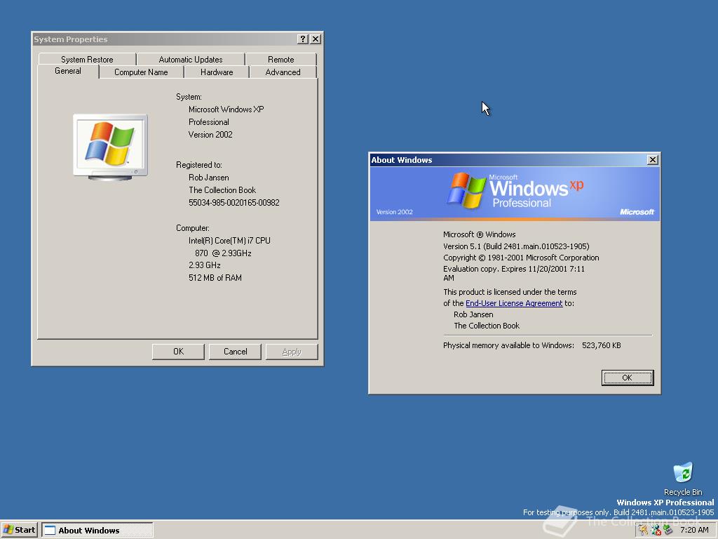Screen dimensions: 718x539
Task: Select the General tab
Action: (68, 71)
